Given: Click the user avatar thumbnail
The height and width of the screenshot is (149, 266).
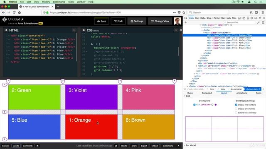Looking at the screenshot, I should (177, 21).
